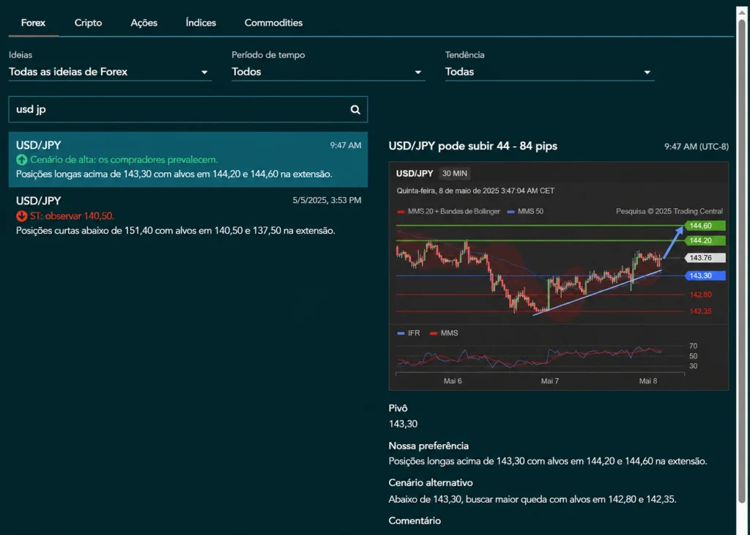The height and width of the screenshot is (535, 750).
Task: Click the ST: observar 140,50 text
Action: [x=73, y=215]
